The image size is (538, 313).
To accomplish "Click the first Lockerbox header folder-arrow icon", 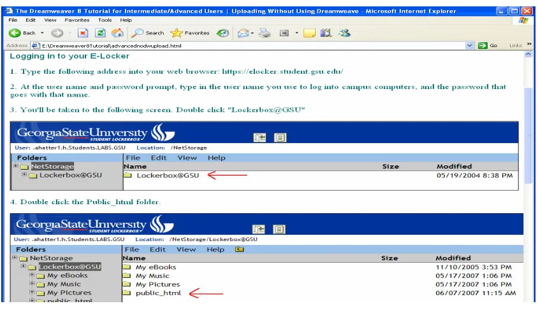I will pos(259,137).
